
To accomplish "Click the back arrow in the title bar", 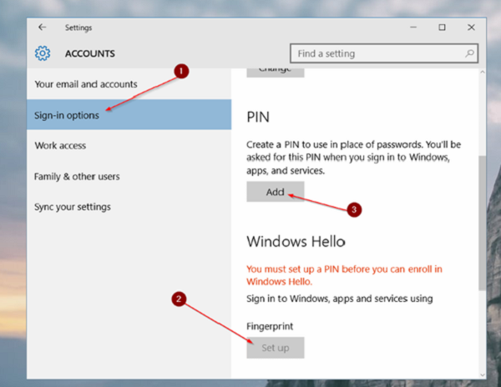I will point(42,27).
